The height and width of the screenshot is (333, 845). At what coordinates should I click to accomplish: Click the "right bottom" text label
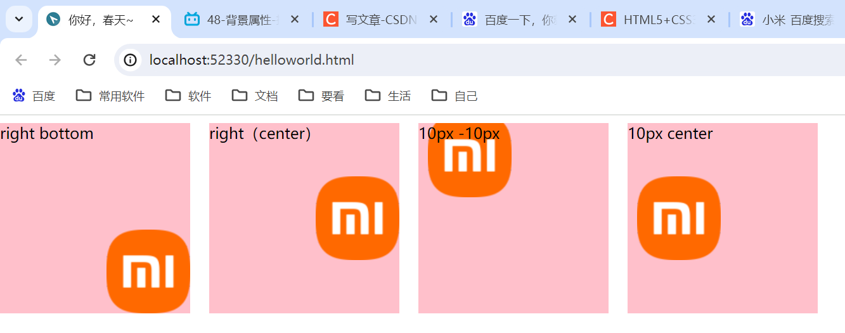pyautogui.click(x=47, y=134)
